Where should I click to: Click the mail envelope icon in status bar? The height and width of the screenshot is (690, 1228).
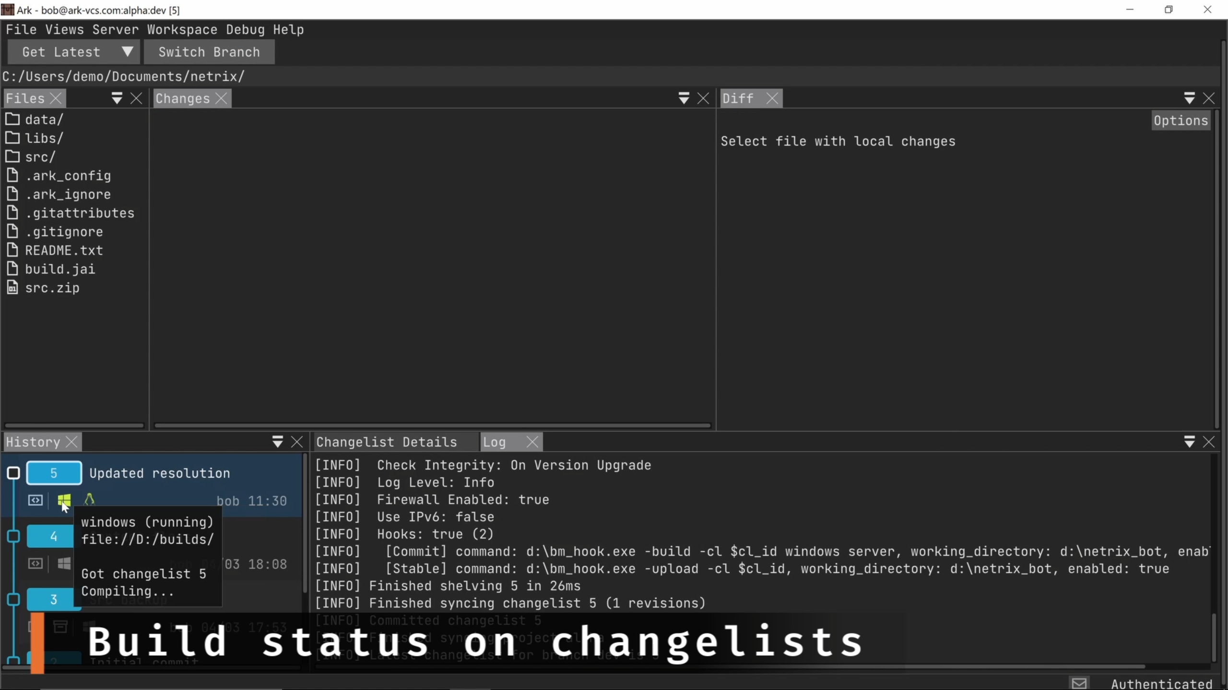pos(1079,683)
